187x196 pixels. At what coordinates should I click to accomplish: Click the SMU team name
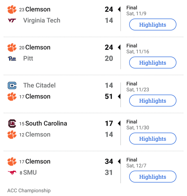pyautogui.click(x=30, y=172)
